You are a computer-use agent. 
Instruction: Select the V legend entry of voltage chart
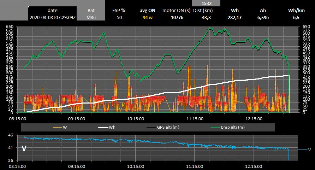(304, 150)
